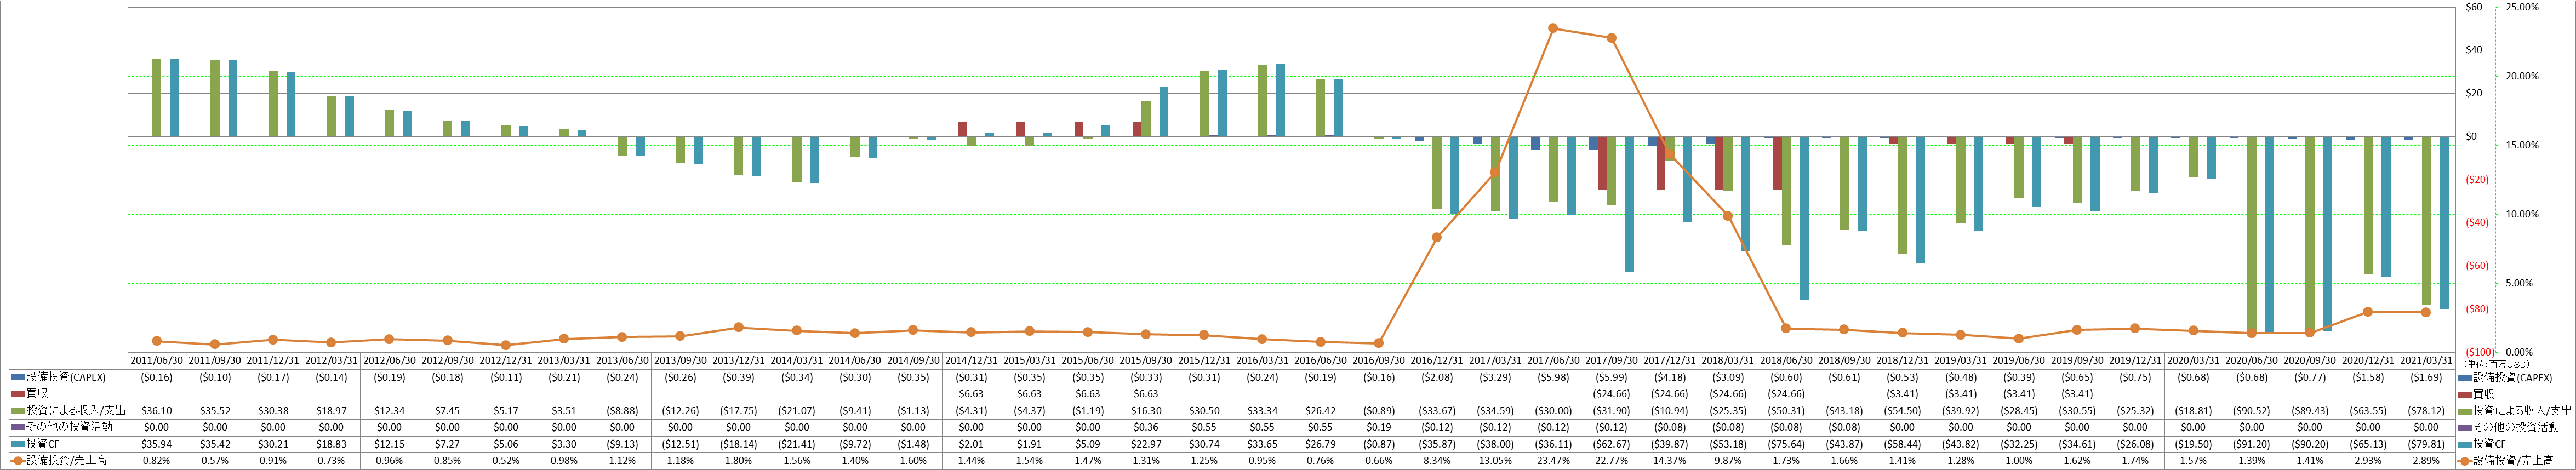The image size is (2576, 470).
Task: Select the ($5.98) CAPEX cell
Action: point(1553,378)
